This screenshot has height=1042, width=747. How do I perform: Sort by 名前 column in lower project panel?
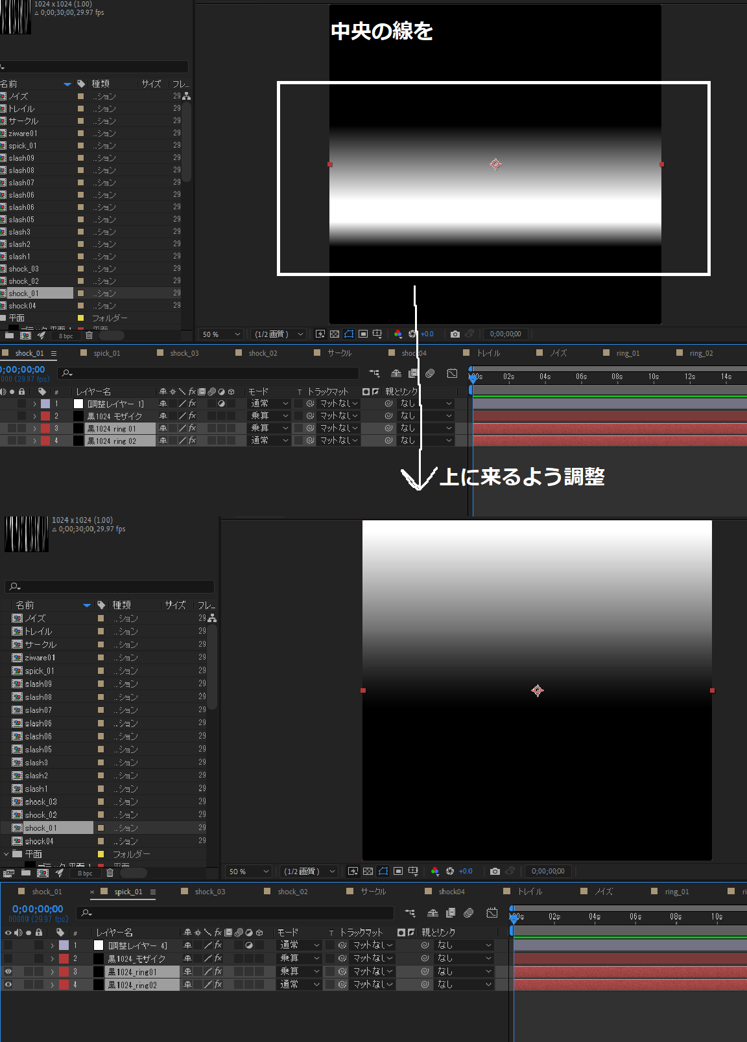[x=25, y=605]
